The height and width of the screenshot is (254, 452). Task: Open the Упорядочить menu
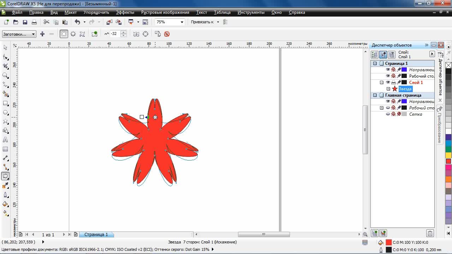96,12
